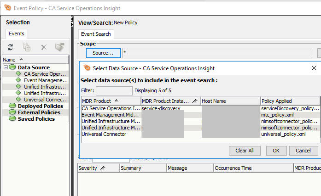Click the deploy folder icon in Selection toolbar
Viewport: 321px width, 196px height.
pyautogui.click(x=59, y=47)
